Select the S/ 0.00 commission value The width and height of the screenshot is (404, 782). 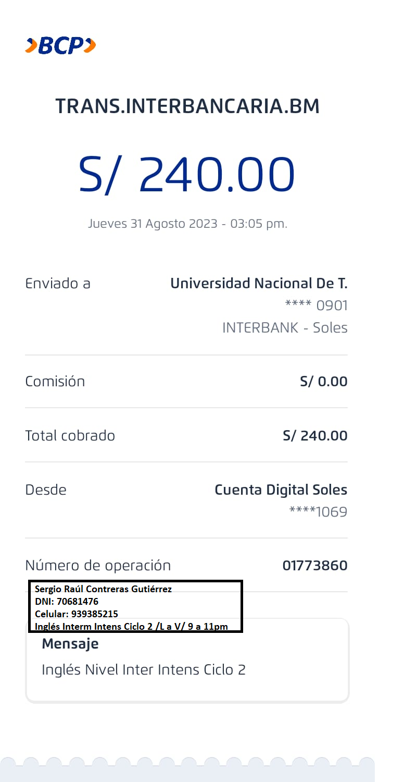(323, 382)
